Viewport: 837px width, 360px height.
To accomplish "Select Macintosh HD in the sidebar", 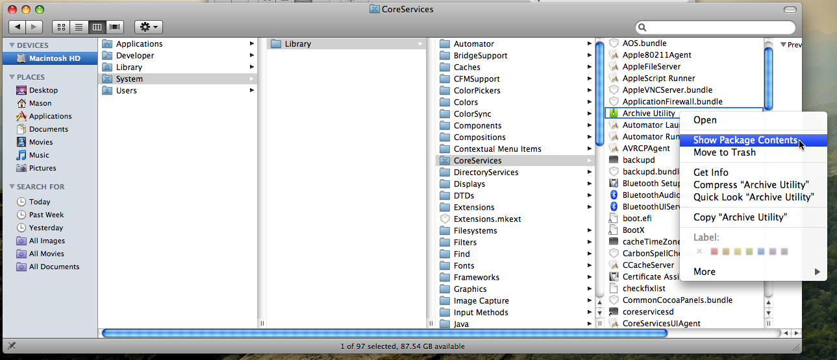I will 49,58.
